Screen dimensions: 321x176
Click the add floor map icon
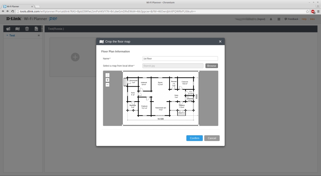click(x=18, y=29)
